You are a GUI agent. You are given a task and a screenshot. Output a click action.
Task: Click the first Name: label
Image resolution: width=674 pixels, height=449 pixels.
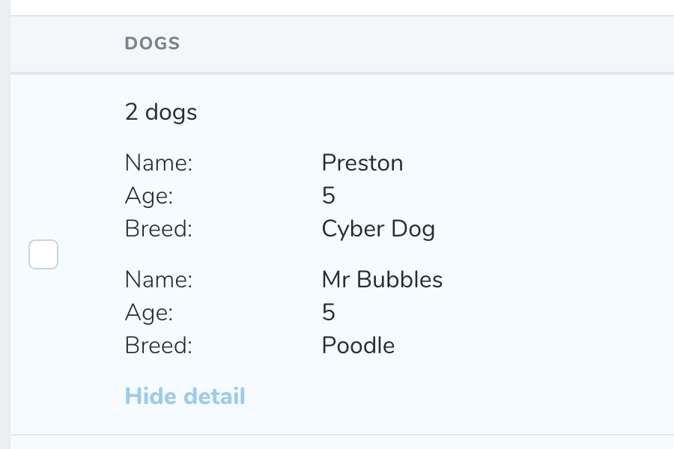(159, 163)
